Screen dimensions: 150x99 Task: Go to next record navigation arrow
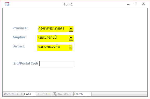[39, 94]
